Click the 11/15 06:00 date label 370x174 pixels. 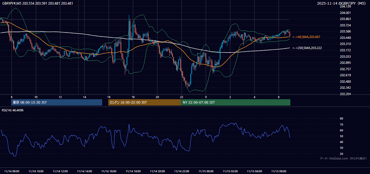pyautogui.click(x=279, y=171)
